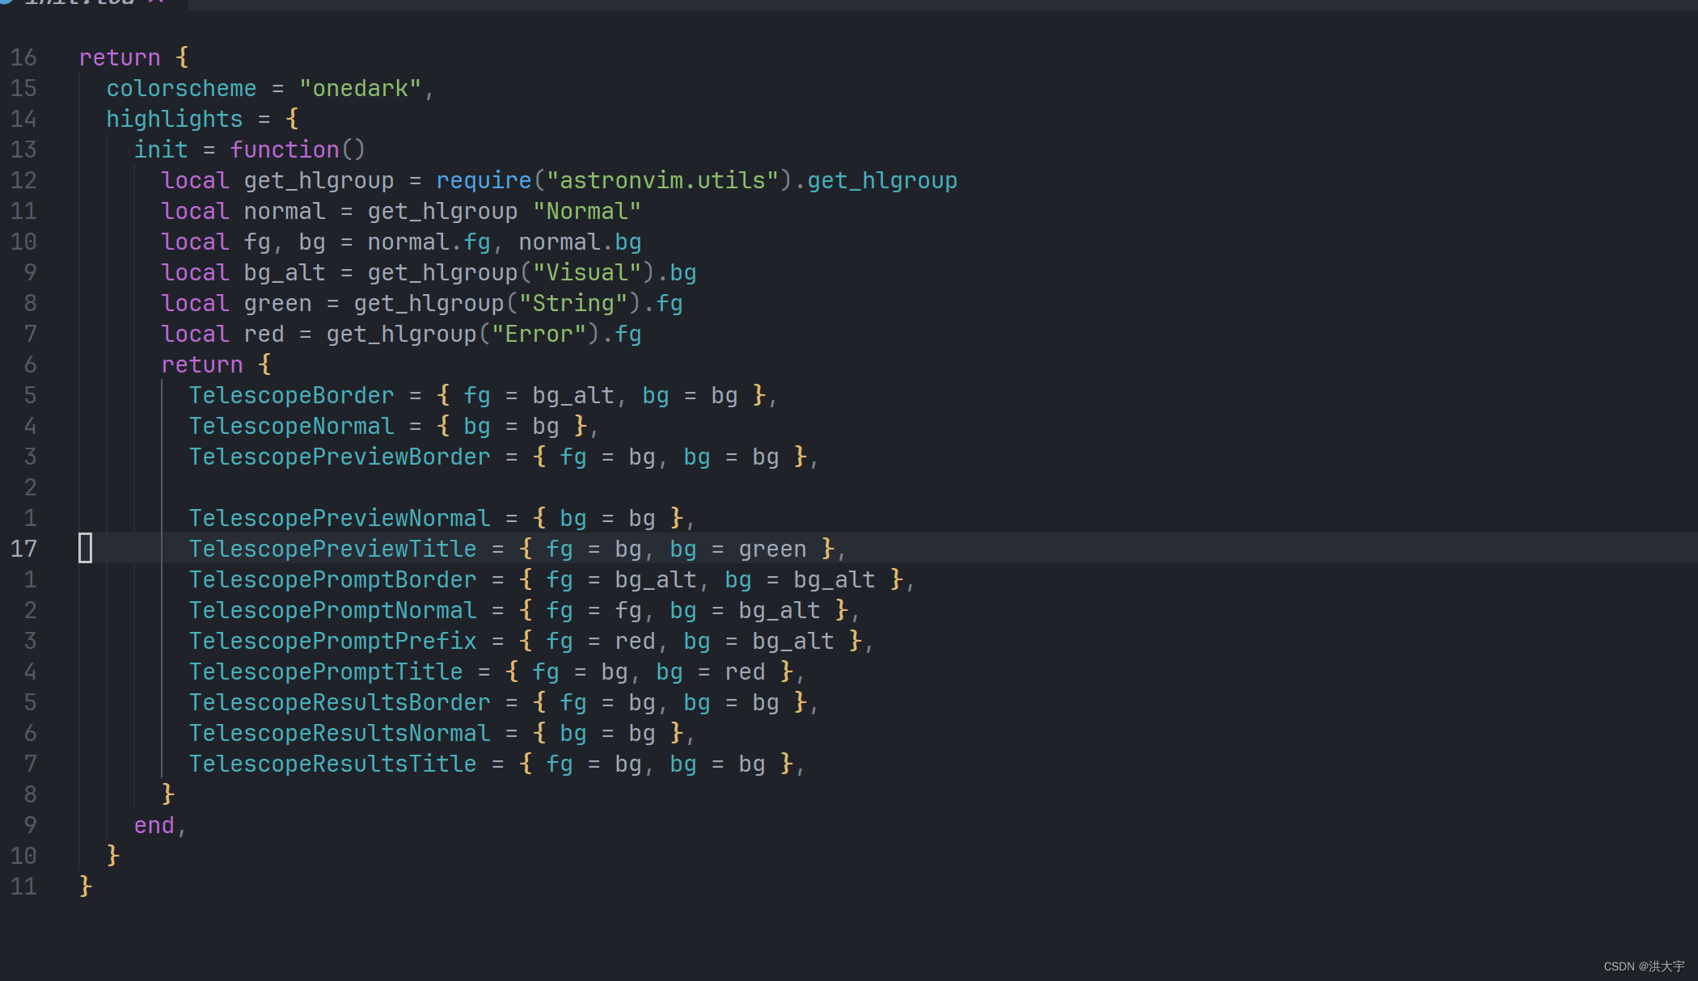Click TelescopeBorder key name
The image size is (1698, 981).
[291, 395]
